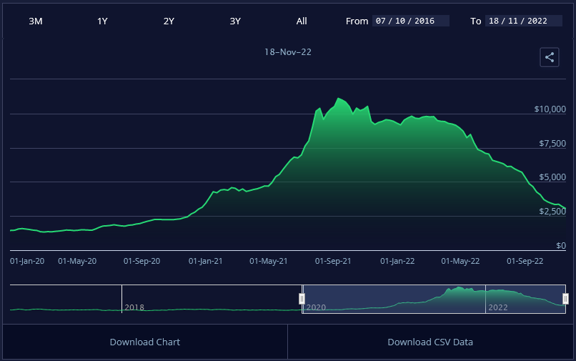The height and width of the screenshot is (361, 576).
Task: Switch to the 1Y range
Action: [102, 21]
